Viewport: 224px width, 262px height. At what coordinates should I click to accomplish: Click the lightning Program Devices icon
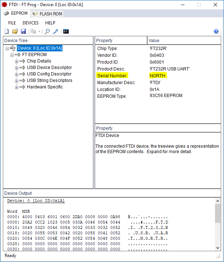click(x=55, y=31)
